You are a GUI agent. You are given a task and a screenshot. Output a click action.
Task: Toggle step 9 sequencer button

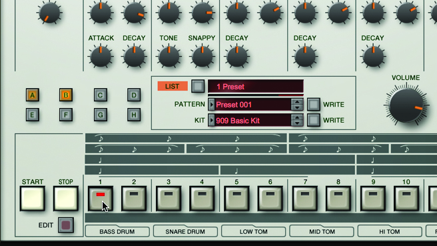pos(373,199)
